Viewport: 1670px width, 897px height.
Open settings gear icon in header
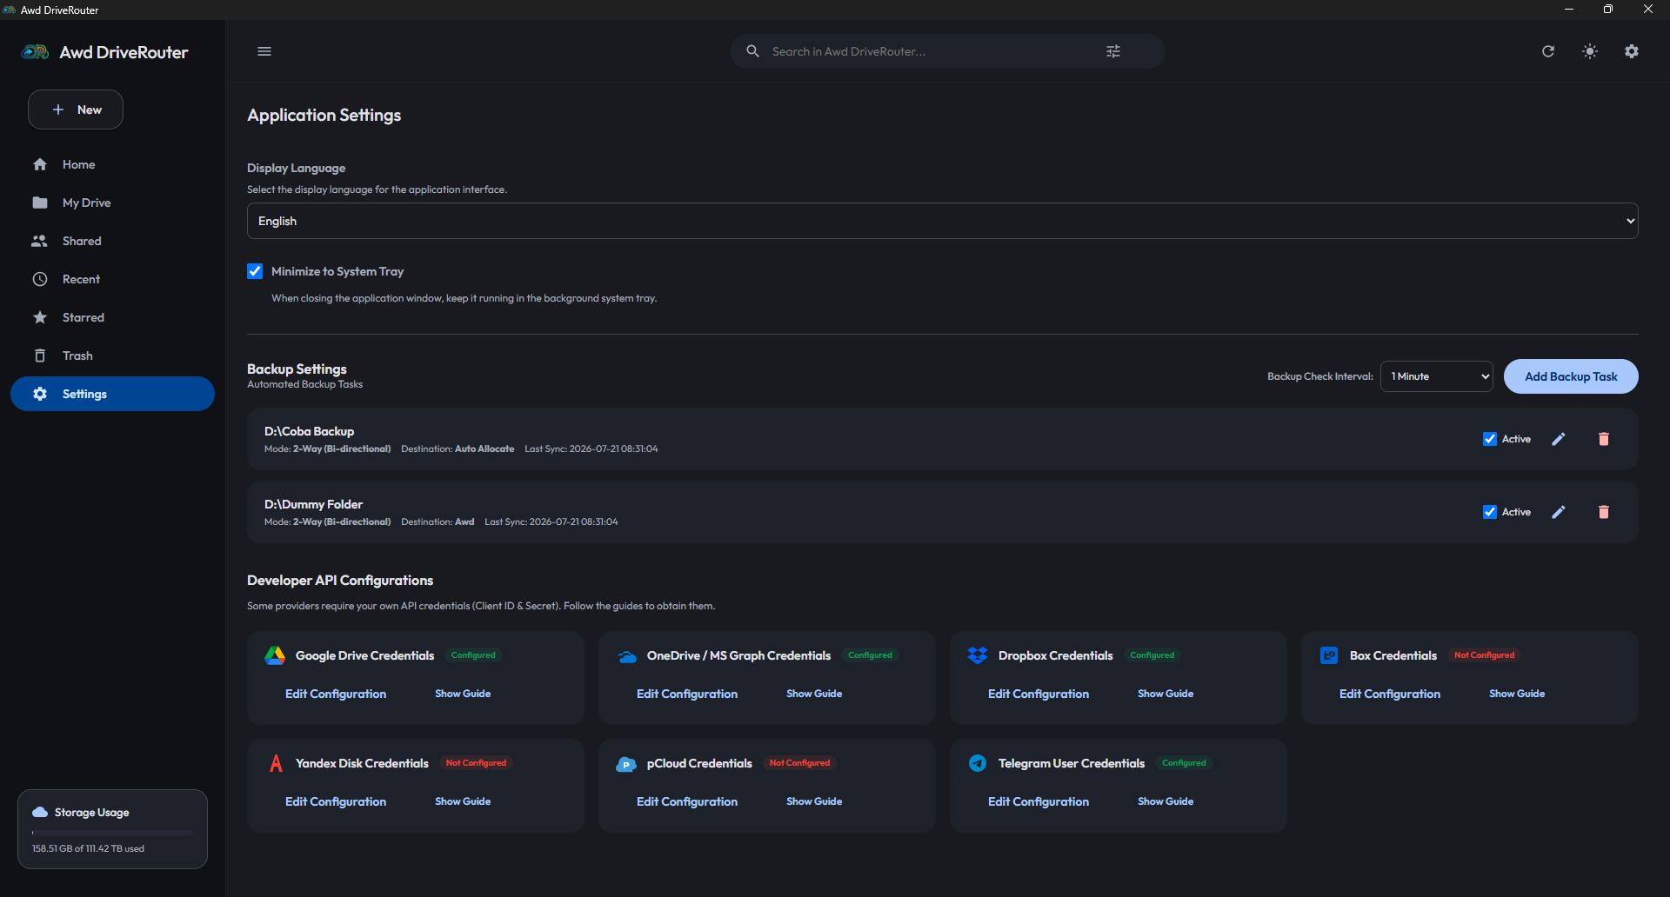coord(1632,51)
